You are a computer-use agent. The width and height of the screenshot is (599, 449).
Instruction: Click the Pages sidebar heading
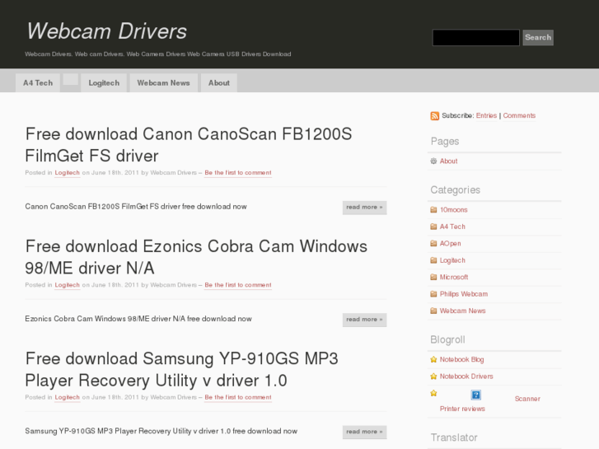[x=445, y=142]
